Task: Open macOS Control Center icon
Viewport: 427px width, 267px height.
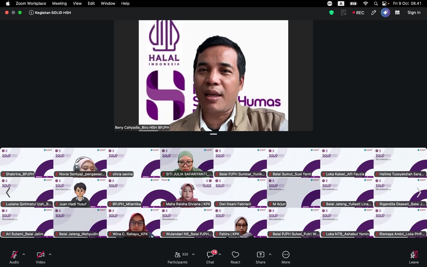Action: click(x=385, y=3)
